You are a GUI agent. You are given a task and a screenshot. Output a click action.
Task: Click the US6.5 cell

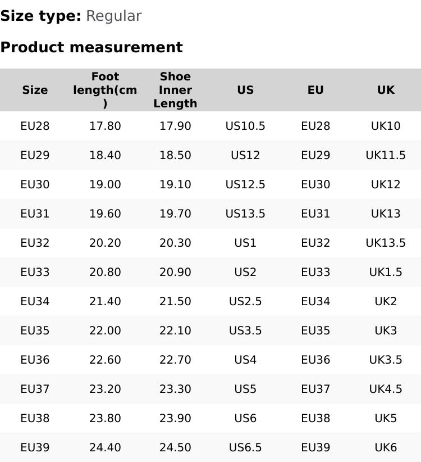click(x=245, y=447)
